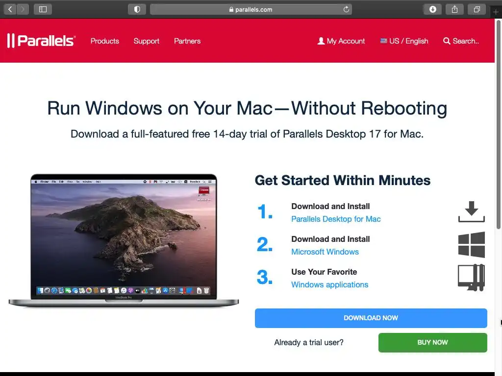Click the 'Run Windows on Your Mac' headline

[x=247, y=108]
